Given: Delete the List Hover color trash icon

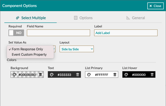Looking at the screenshot, I should (x=152, y=74).
